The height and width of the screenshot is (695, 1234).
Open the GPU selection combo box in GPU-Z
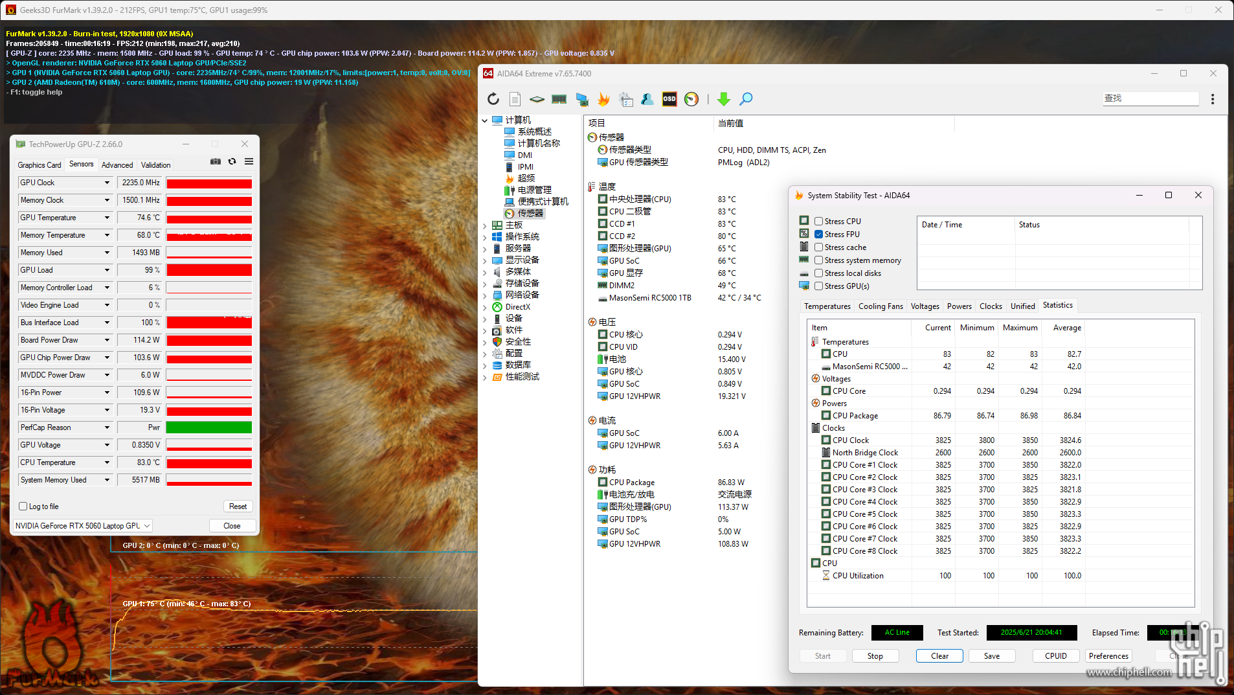(83, 526)
